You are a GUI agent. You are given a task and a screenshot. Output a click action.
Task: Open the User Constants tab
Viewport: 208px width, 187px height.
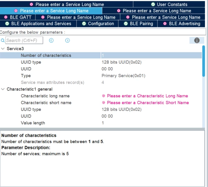(169, 4)
